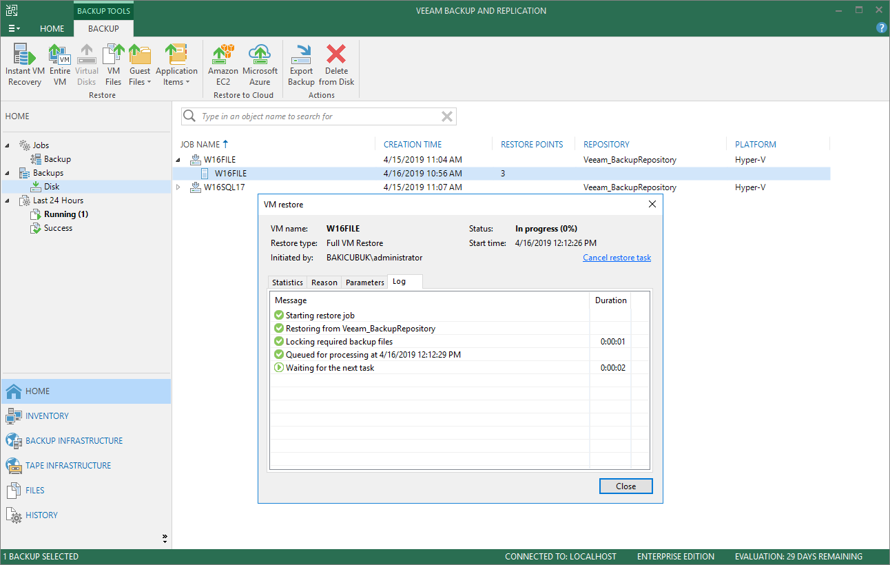Switch to the Parameters tab
The width and height of the screenshot is (890, 565).
[x=365, y=282]
